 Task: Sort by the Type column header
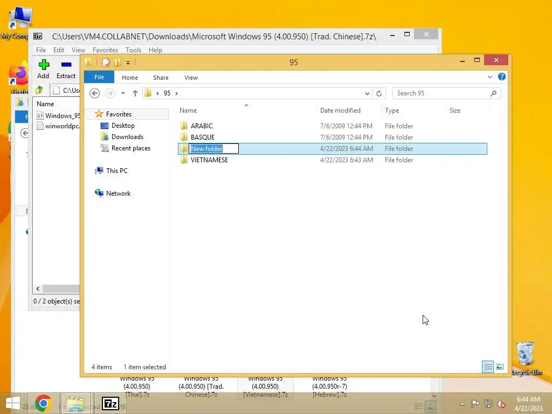coord(392,111)
